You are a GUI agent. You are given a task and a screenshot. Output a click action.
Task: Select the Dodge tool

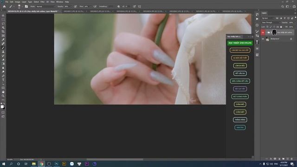tap(3, 72)
